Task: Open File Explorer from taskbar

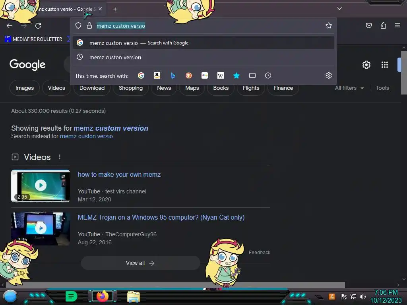Action: tap(134, 297)
